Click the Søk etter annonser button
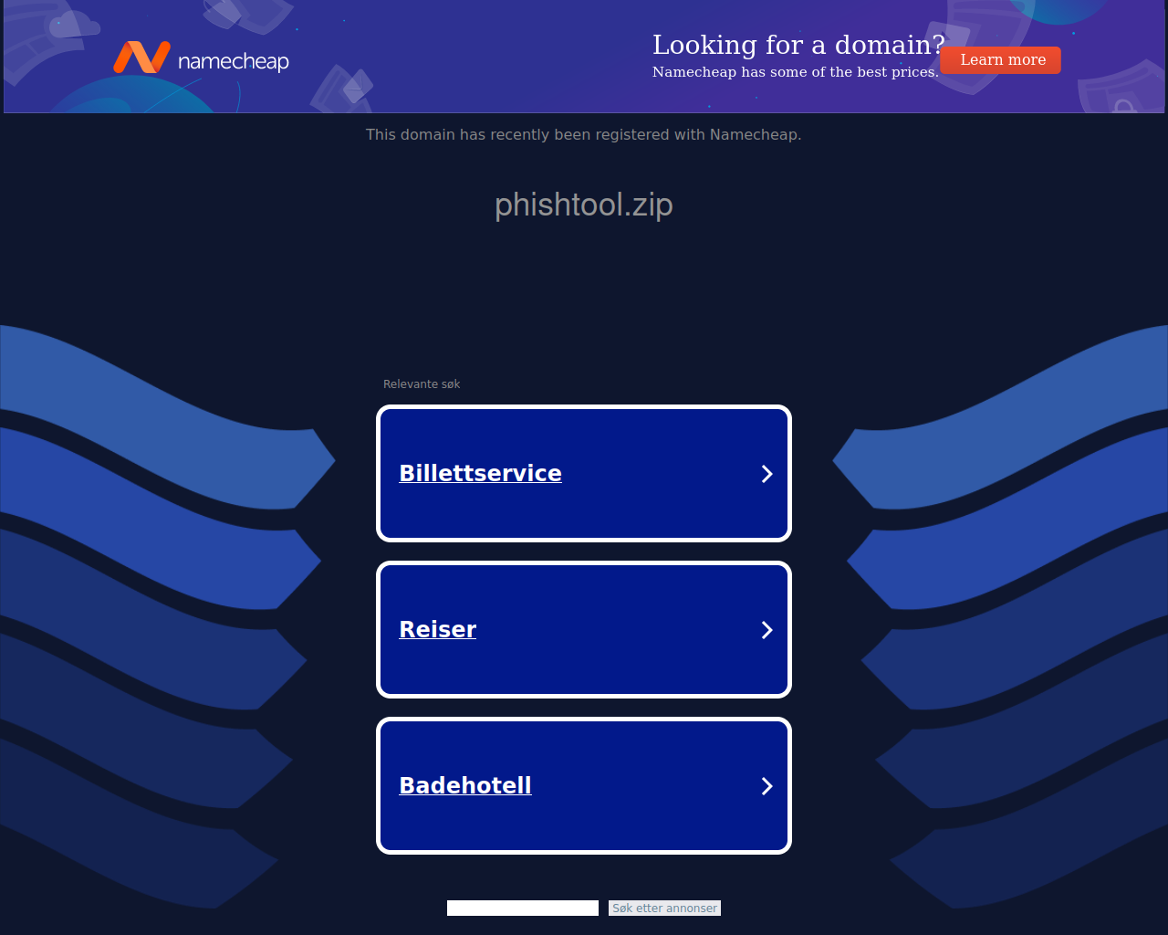The height and width of the screenshot is (935, 1168). pos(664,908)
